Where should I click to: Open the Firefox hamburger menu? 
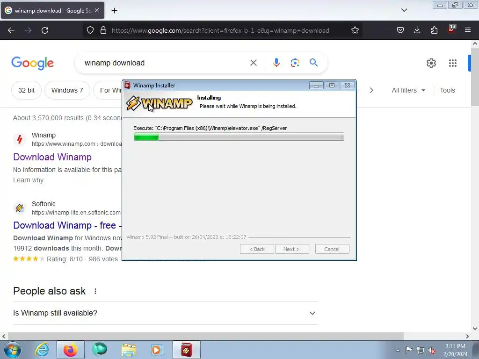[468, 30]
